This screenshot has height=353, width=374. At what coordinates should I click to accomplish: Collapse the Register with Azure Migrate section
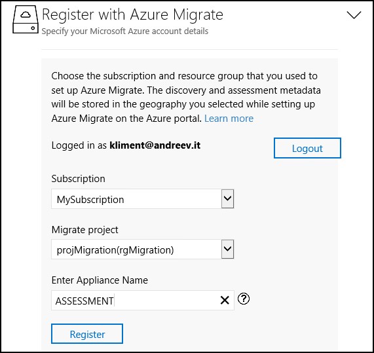pyautogui.click(x=354, y=15)
